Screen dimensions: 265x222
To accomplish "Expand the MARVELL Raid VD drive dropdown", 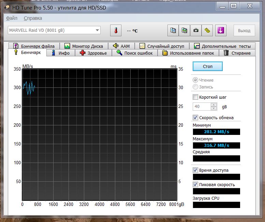I will (98, 30).
